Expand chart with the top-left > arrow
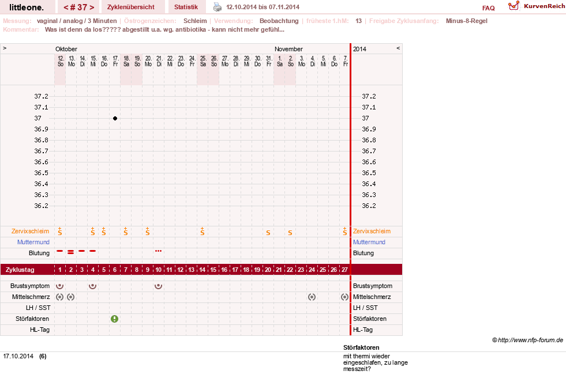This screenshot has height=386, width=566. coord(5,48)
